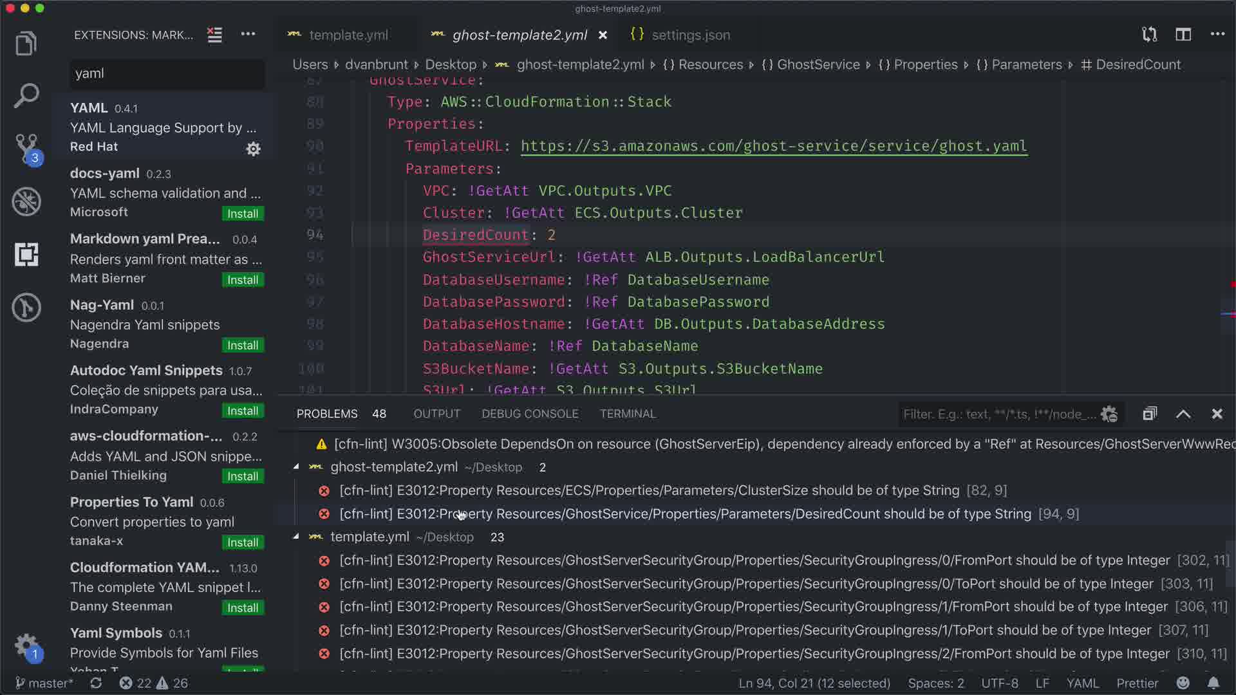Image resolution: width=1236 pixels, height=695 pixels.
Task: Open the Search view in activity bar
Action: [x=26, y=96]
